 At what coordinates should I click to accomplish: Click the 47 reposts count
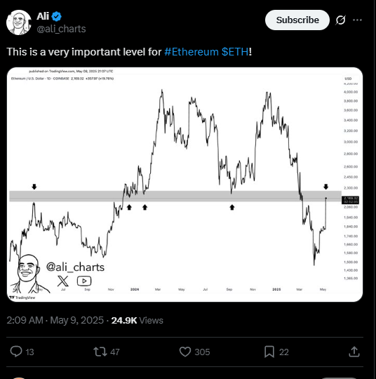pos(115,352)
